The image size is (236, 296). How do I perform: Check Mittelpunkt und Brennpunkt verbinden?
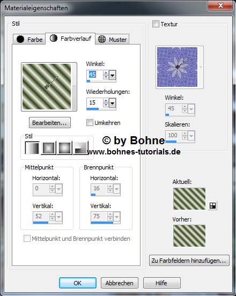click(27, 238)
